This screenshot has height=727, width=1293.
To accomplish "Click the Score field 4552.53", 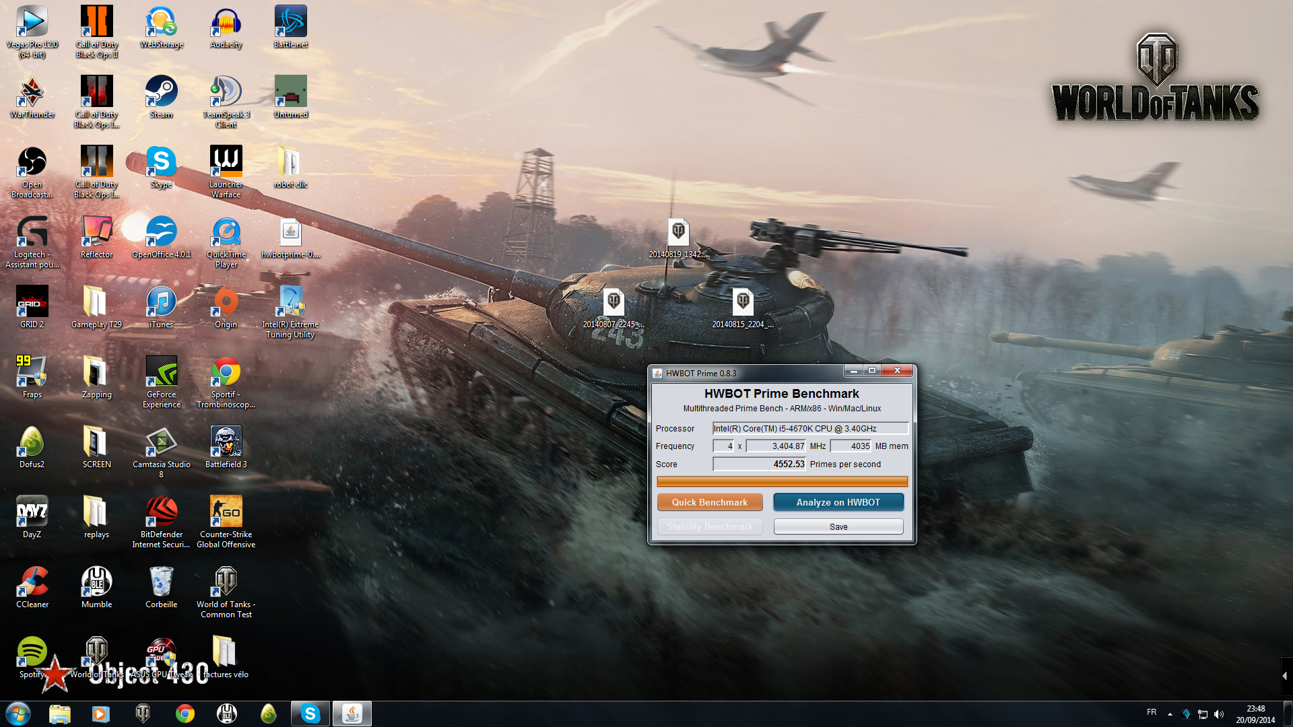I will point(760,464).
